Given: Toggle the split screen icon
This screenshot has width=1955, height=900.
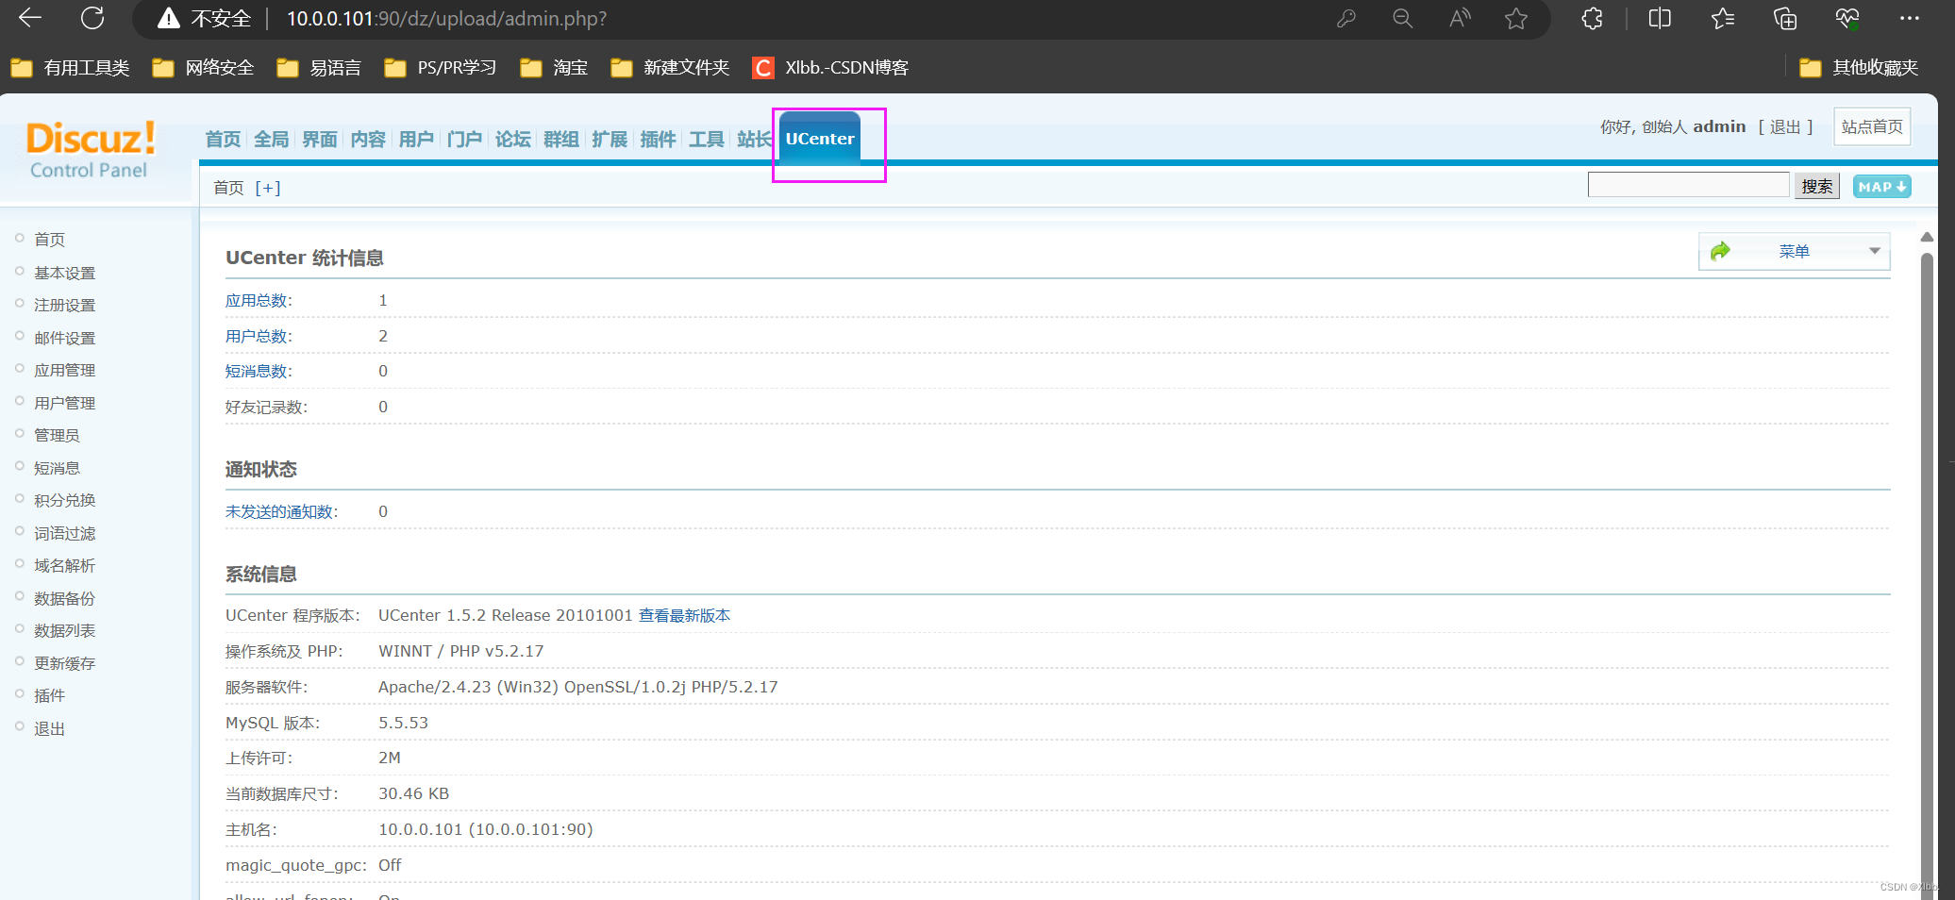Looking at the screenshot, I should [1660, 19].
